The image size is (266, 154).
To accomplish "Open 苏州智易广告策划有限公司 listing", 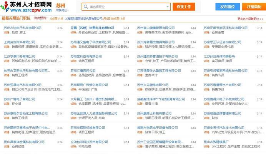I will [x=89, y=85].
